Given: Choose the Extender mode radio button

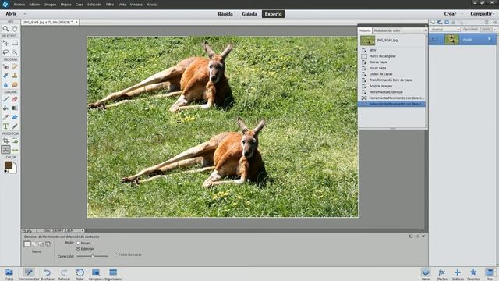Looking at the screenshot, I should coord(78,248).
